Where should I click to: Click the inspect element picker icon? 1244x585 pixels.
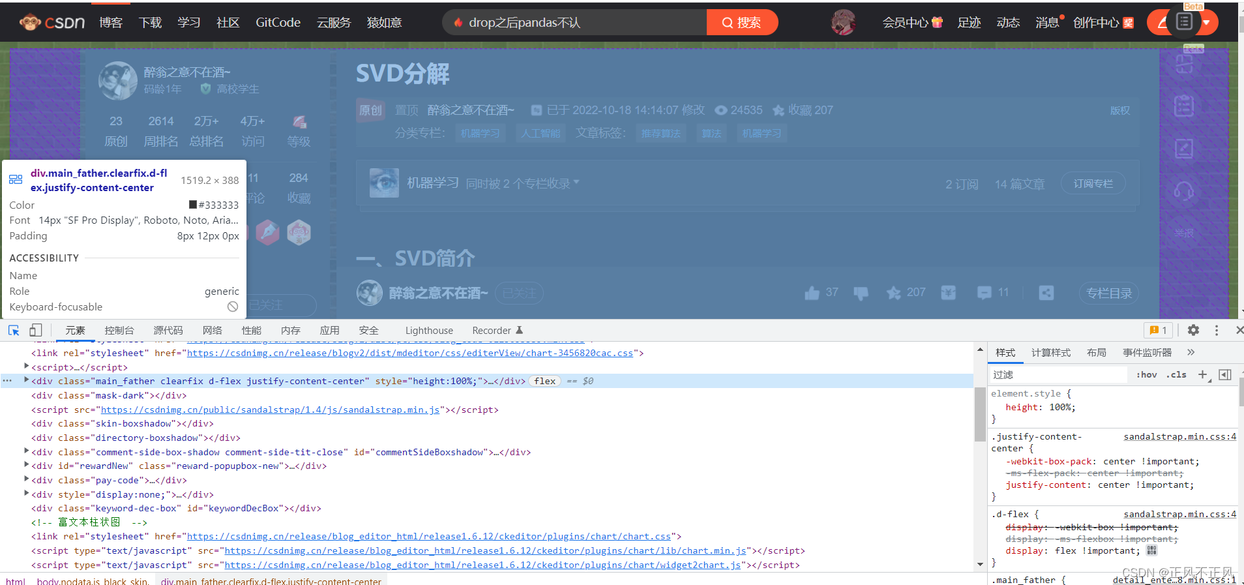coord(14,330)
